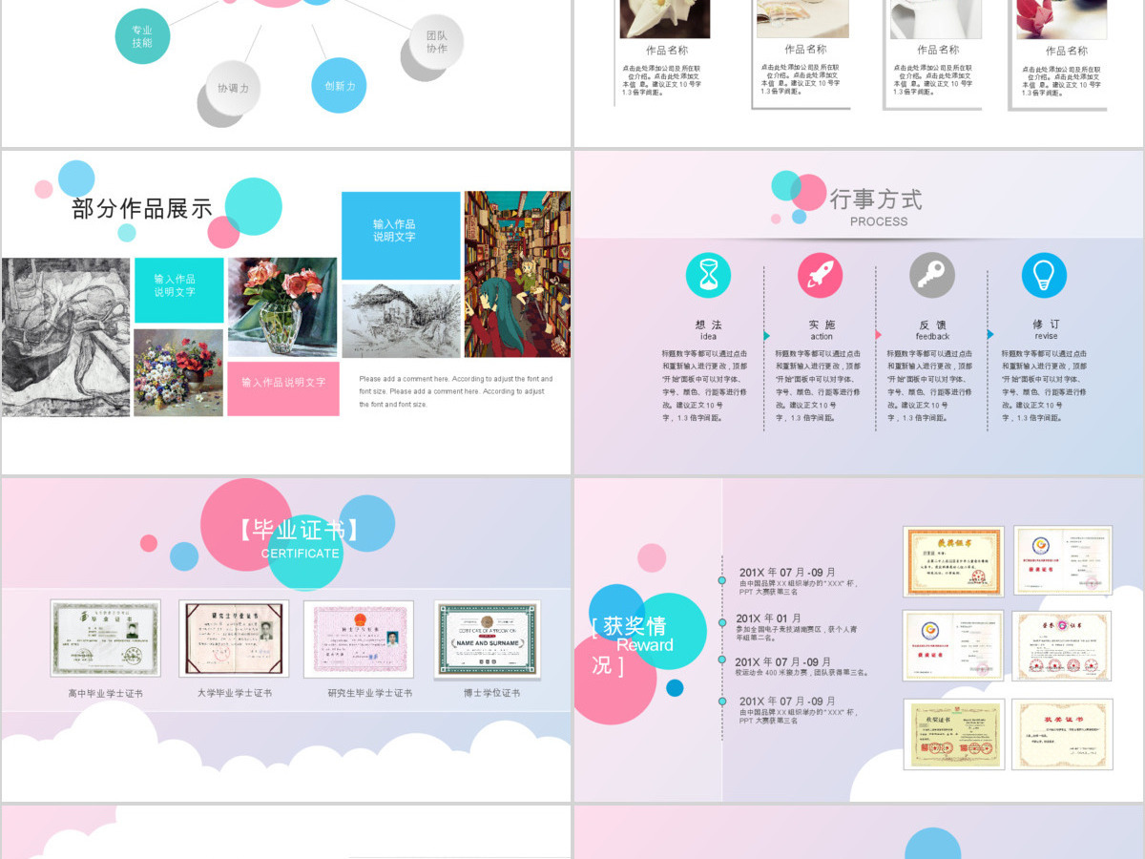Viewport: 1145px width, 859px height.
Task: Click the small blue arrow beside 修订
Action: pos(990,335)
